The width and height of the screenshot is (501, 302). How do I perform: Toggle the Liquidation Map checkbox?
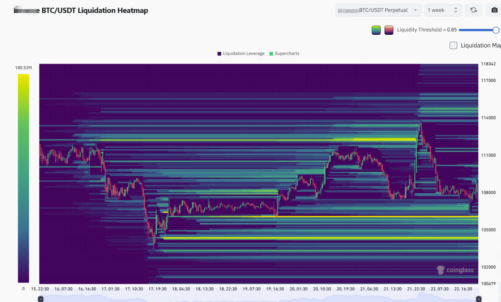pos(453,45)
